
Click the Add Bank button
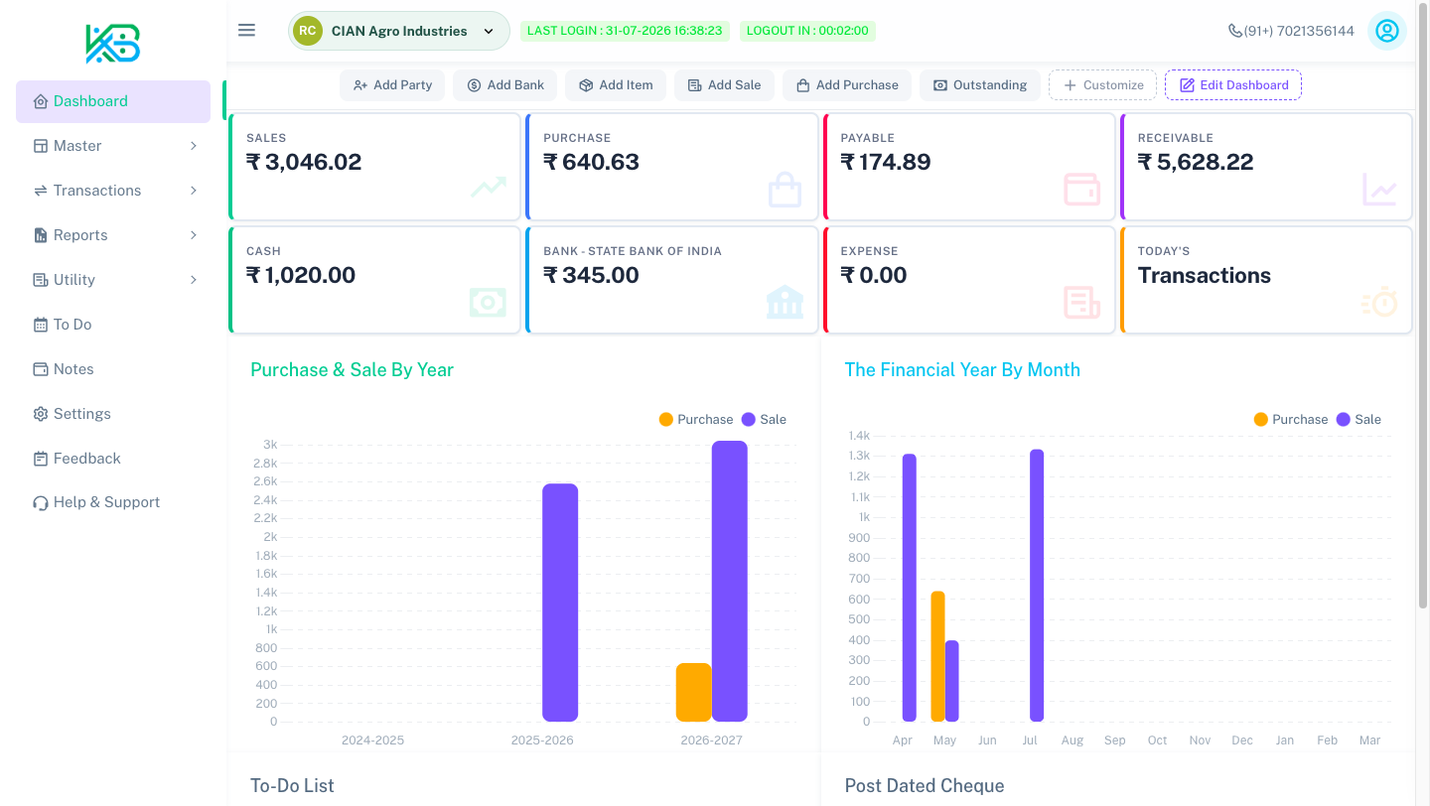click(x=505, y=85)
